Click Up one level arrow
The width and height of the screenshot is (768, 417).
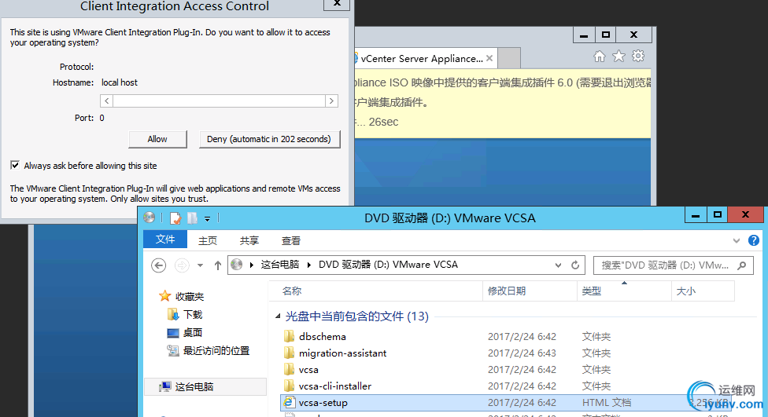218,265
